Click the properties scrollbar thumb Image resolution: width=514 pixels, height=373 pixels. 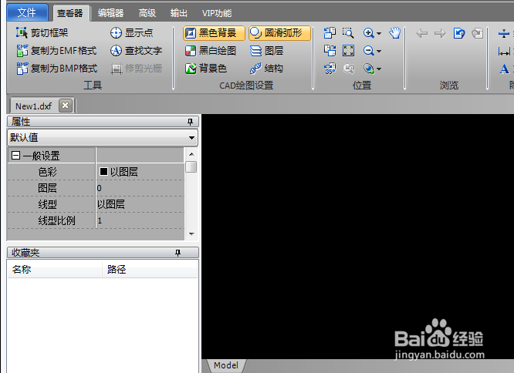pos(191,166)
